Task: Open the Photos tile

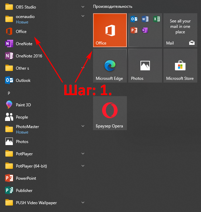Action: pos(145,66)
